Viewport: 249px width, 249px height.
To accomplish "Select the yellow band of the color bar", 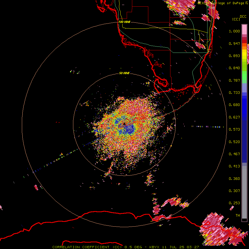I will (x=244, y=54).
